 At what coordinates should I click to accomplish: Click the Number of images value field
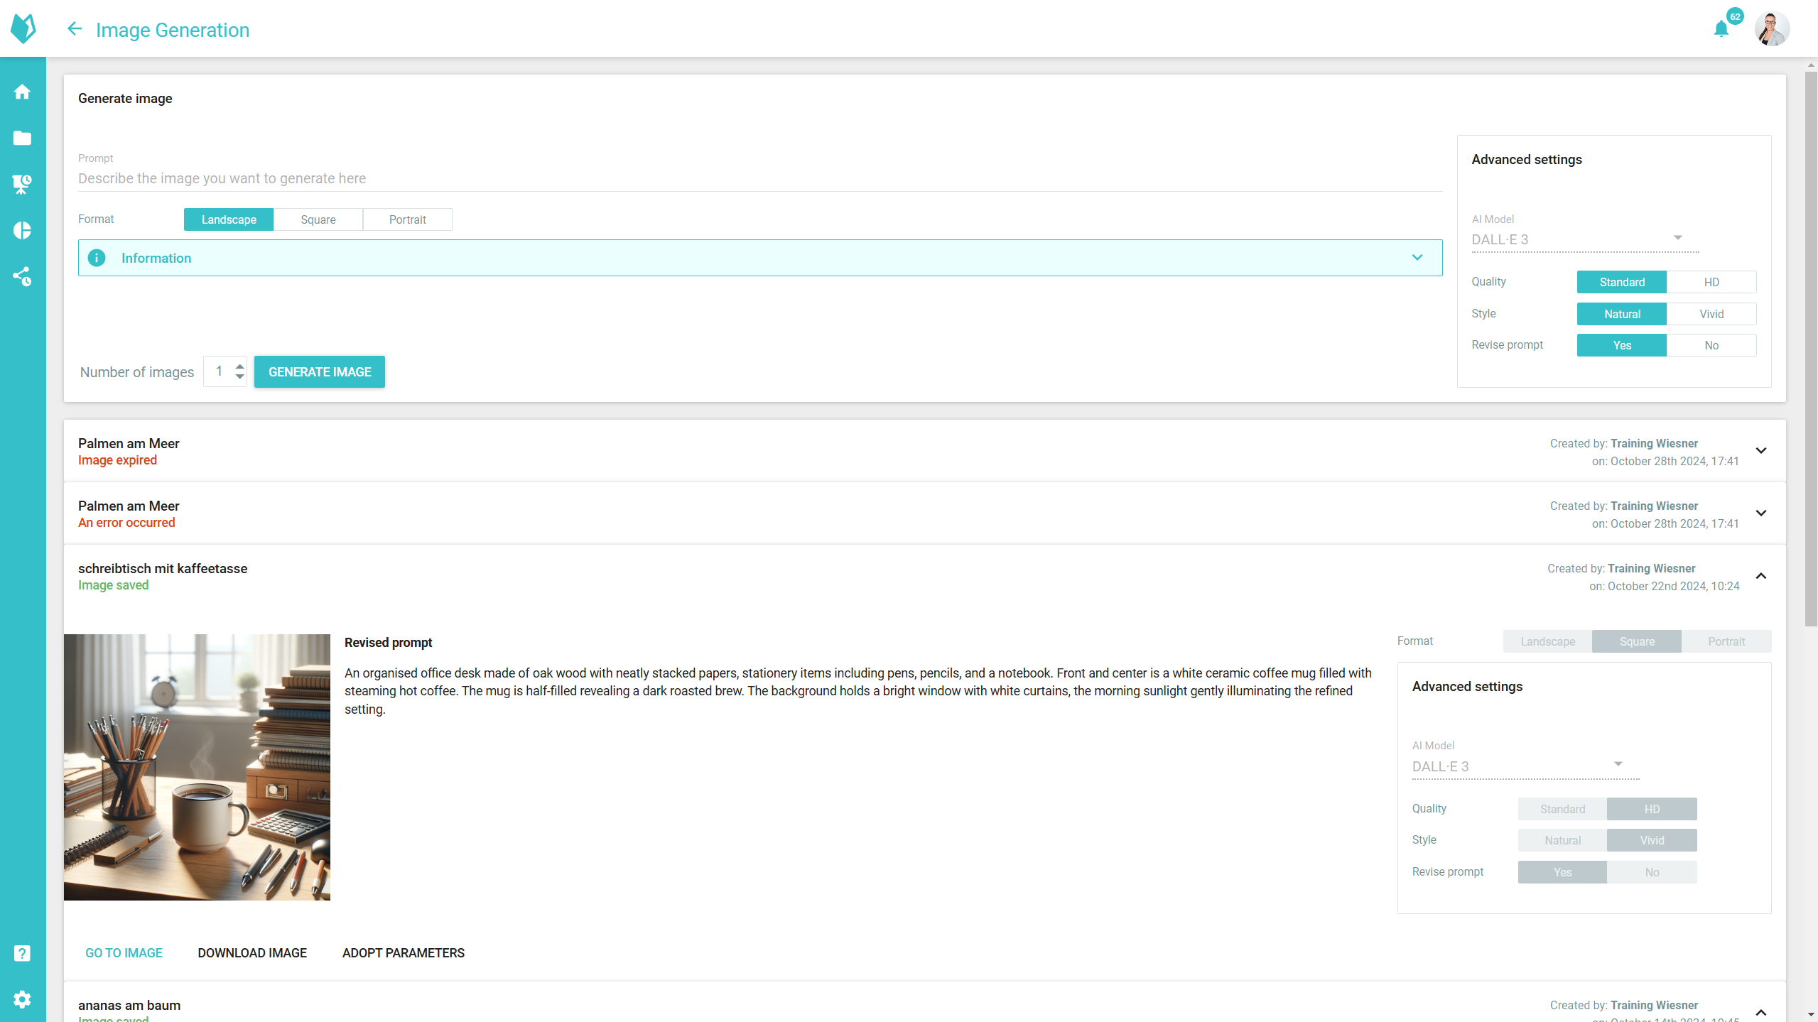[x=219, y=371]
